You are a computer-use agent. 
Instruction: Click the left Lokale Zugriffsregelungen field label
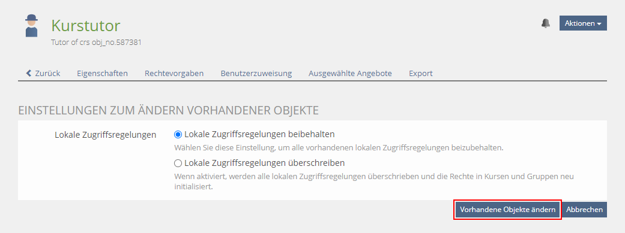pyautogui.click(x=105, y=135)
